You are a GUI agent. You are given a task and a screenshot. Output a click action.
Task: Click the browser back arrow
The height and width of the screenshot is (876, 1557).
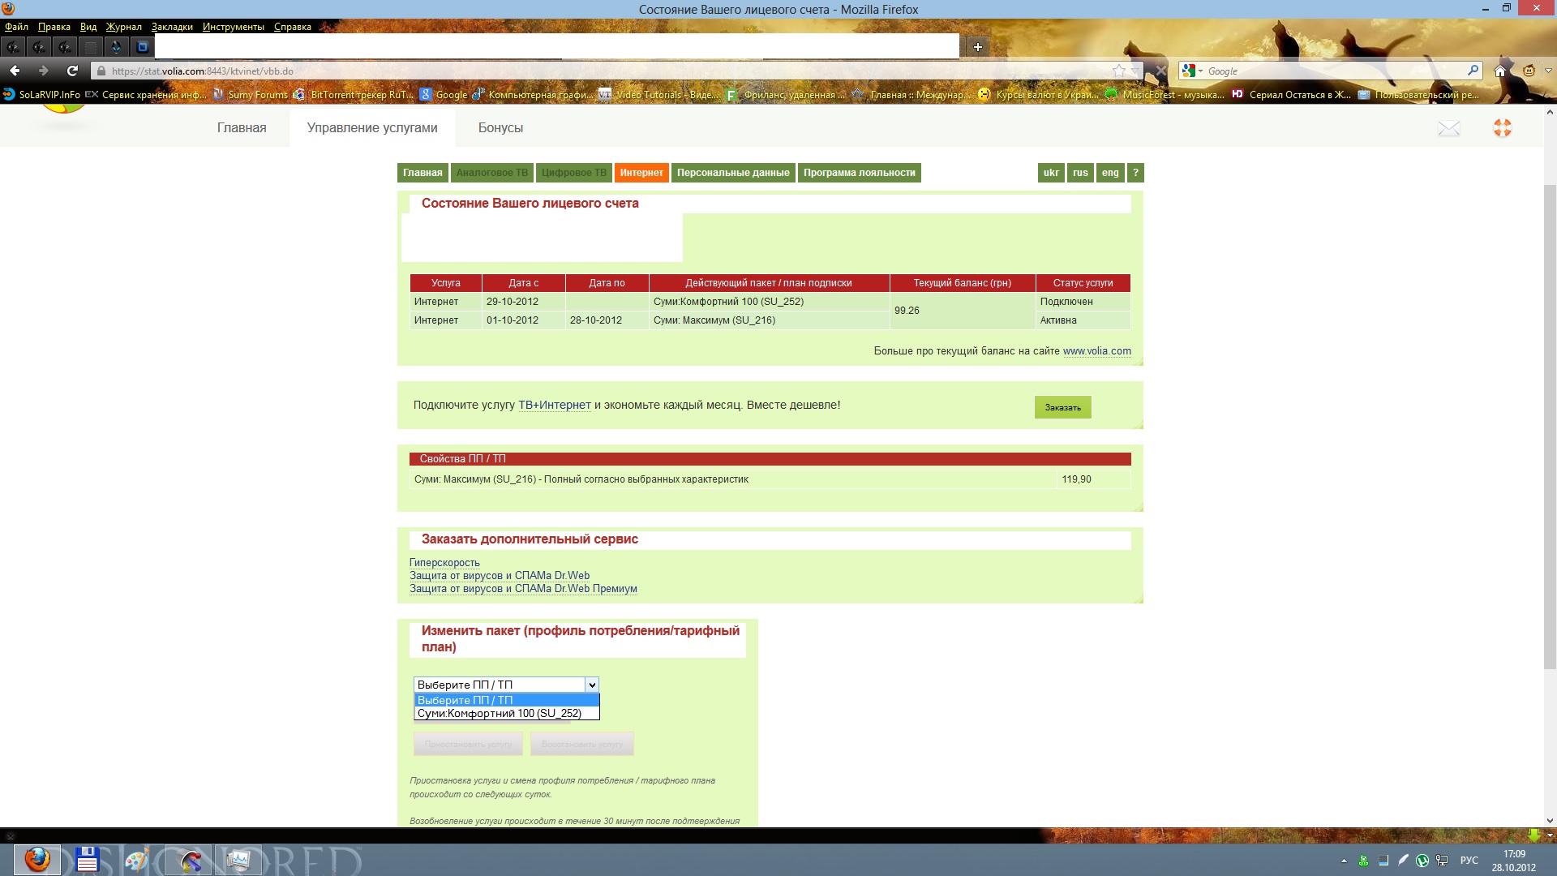pyautogui.click(x=15, y=71)
